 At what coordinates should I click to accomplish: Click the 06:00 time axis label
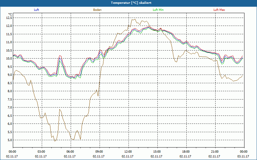click(70, 152)
